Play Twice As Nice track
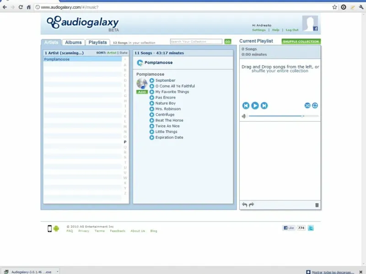366x274 pixels. click(152, 126)
